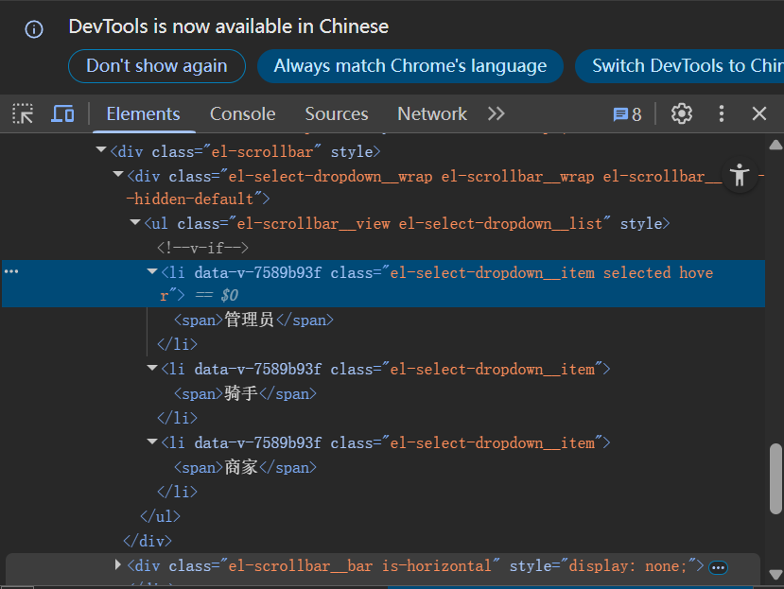Select the closing ul tag line
Viewport: 784px width, 589px height.
click(160, 516)
